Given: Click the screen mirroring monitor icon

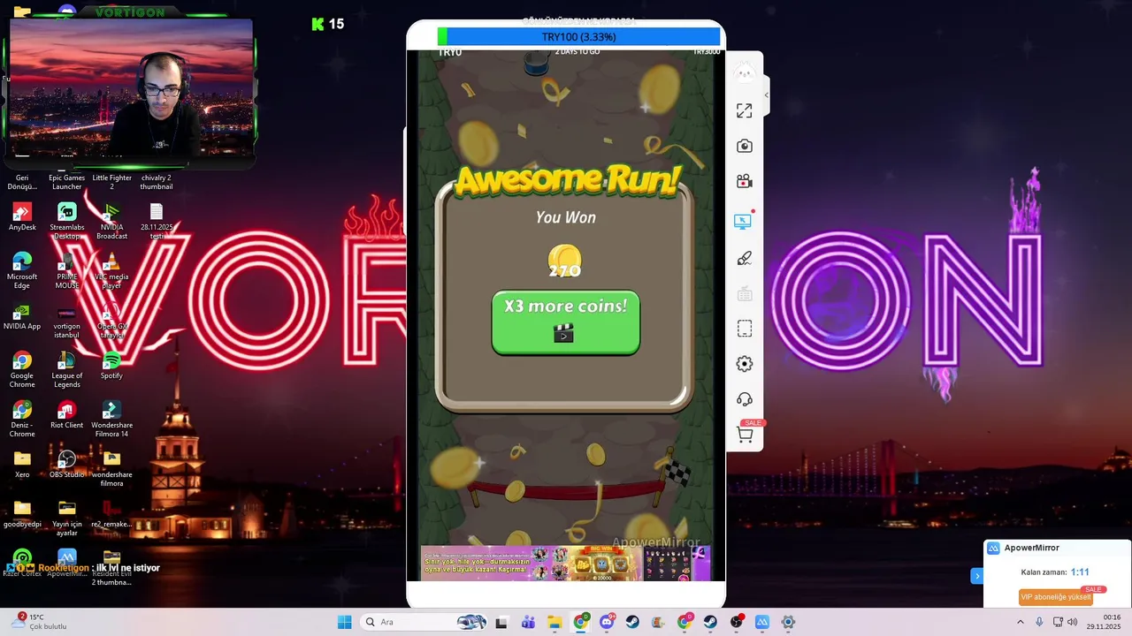Looking at the screenshot, I should [x=743, y=221].
